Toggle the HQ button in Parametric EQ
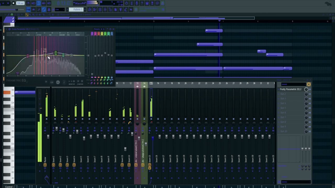Screen dimensions: 335x188 coord(58,82)
